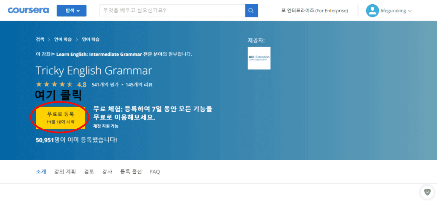Click the magnifier search button
The height and width of the screenshot is (202, 437).
pos(252,11)
